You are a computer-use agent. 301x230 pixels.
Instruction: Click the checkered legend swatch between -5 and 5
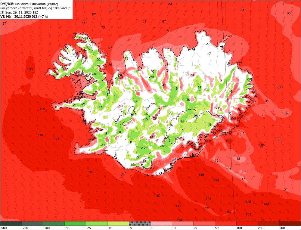click(140, 223)
